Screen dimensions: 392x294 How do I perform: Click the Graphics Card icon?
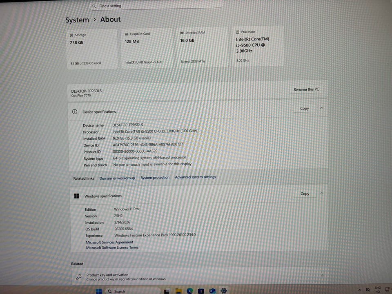point(127,34)
